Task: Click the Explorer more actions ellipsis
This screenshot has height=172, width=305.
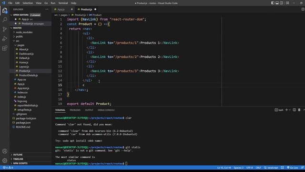Action: [x=47, y=9]
